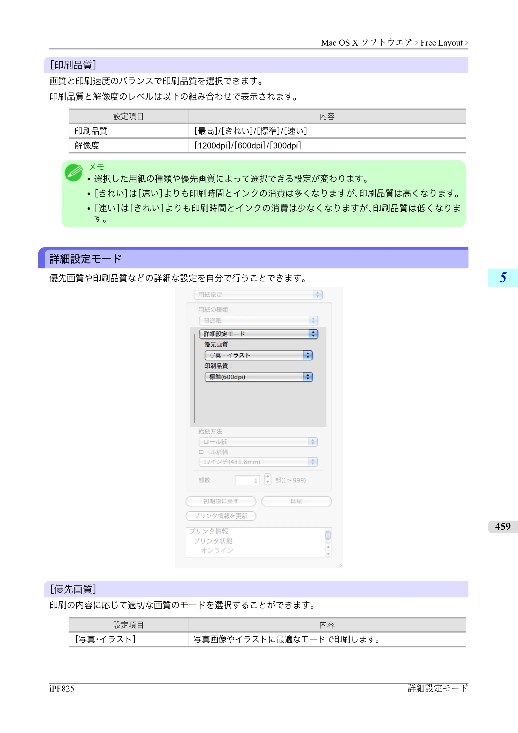Click the printer info list scrollbar
The height and width of the screenshot is (733, 518).
tap(328, 542)
